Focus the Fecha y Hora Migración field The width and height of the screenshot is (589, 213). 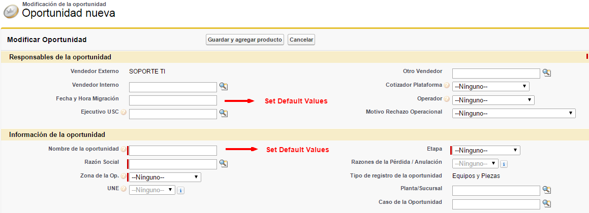(x=173, y=100)
